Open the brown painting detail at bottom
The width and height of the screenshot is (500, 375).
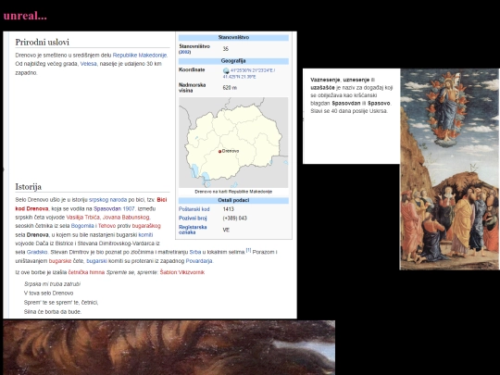(169, 347)
